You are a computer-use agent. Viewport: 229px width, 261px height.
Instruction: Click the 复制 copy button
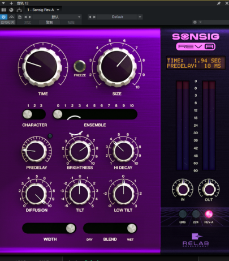pyautogui.click(x=49, y=23)
